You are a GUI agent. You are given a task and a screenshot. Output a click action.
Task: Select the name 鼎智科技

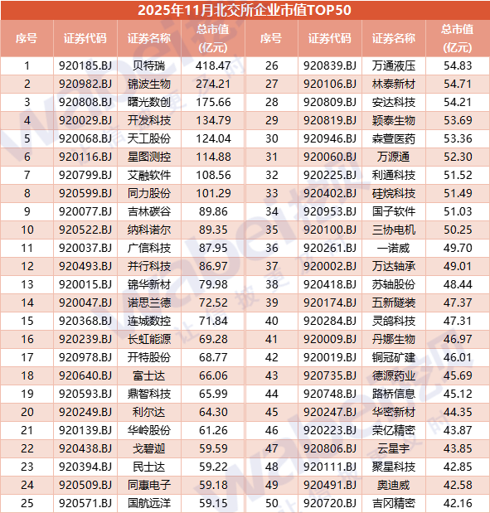pyautogui.click(x=149, y=394)
